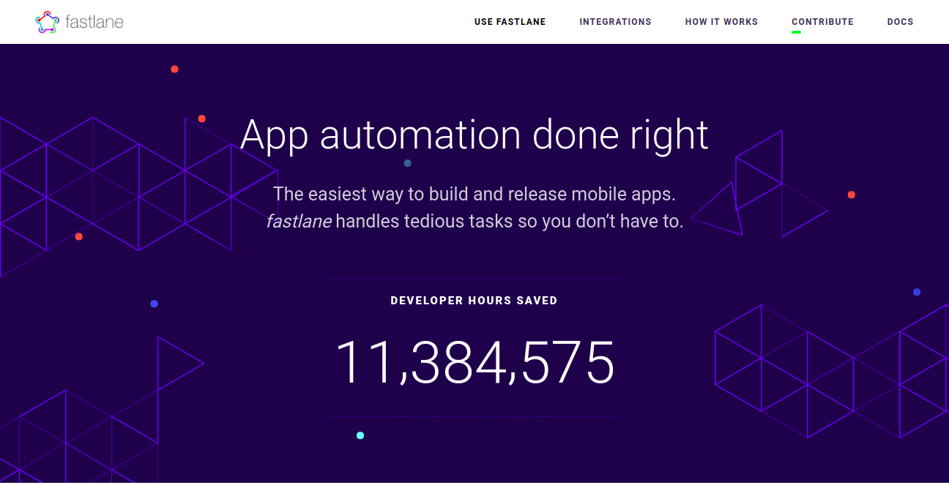949x485 pixels.
Task: Go to HOW IT WORKS section
Action: 721,22
